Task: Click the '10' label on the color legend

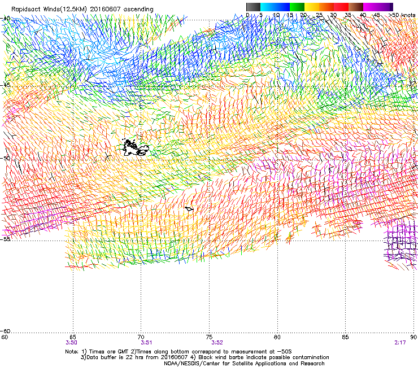Action: click(x=276, y=15)
